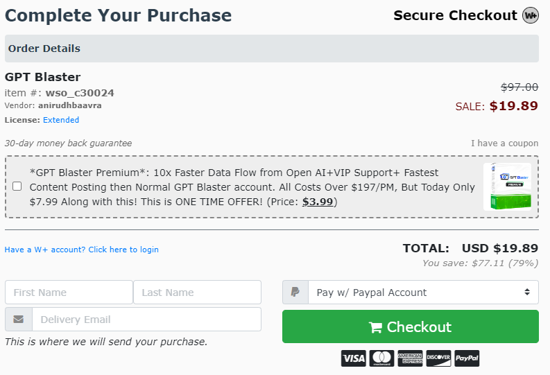This screenshot has width=550, height=375.
Task: Click the GPT Blaster Premium box thumbnail
Action: click(507, 186)
